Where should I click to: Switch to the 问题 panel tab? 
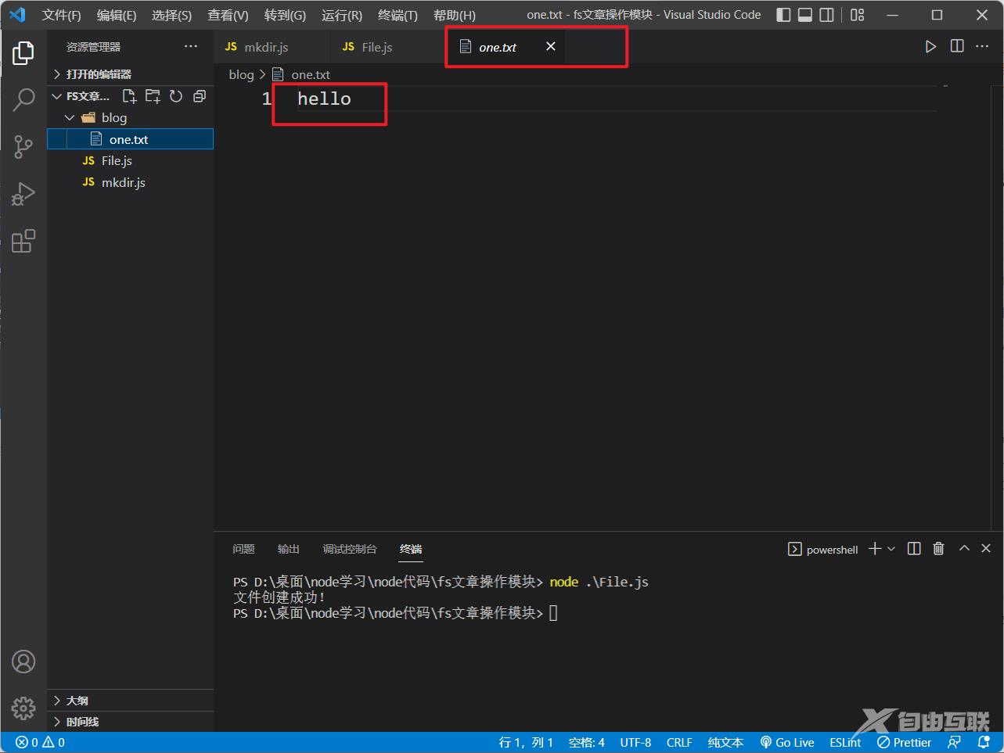243,549
